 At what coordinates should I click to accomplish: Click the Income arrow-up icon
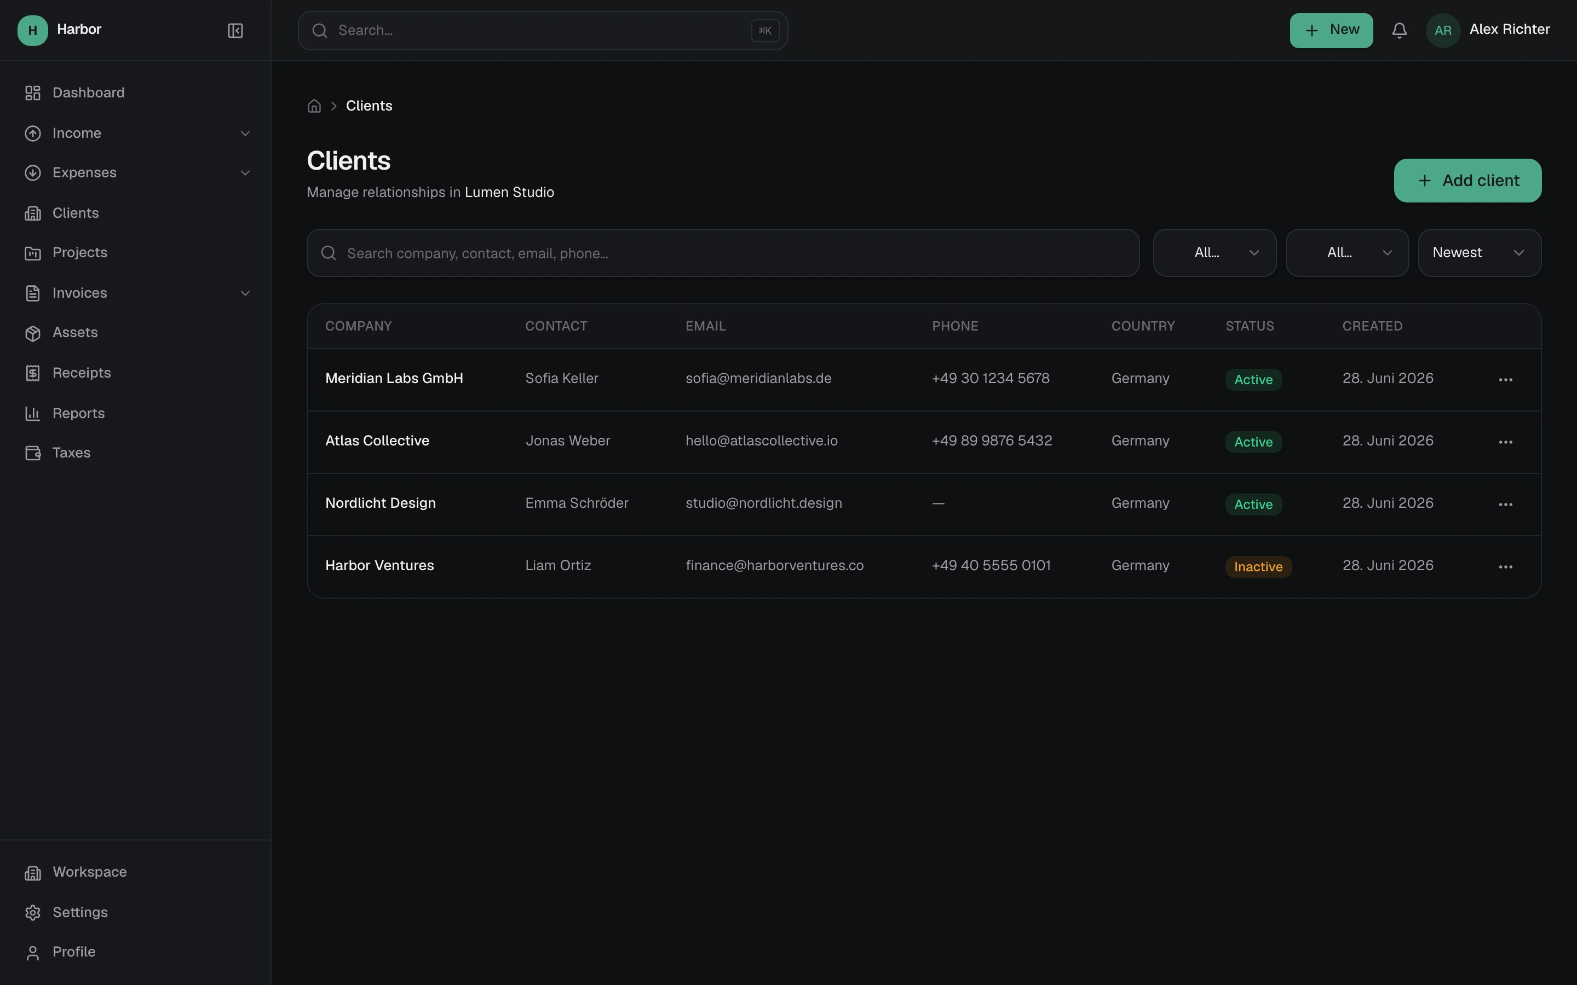tap(33, 134)
